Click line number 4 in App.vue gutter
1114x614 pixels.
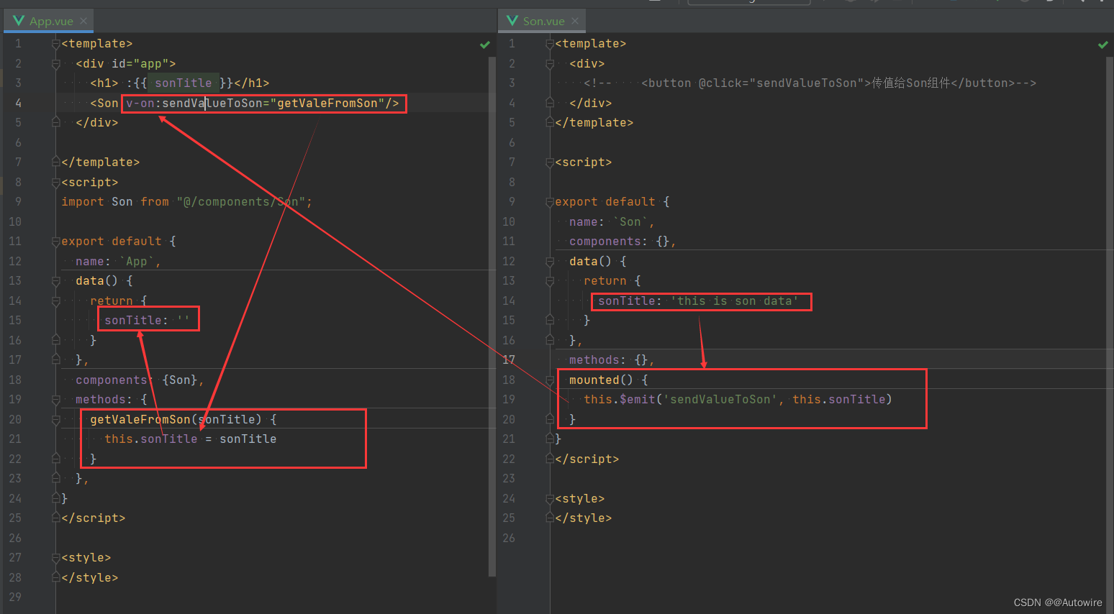[18, 104]
